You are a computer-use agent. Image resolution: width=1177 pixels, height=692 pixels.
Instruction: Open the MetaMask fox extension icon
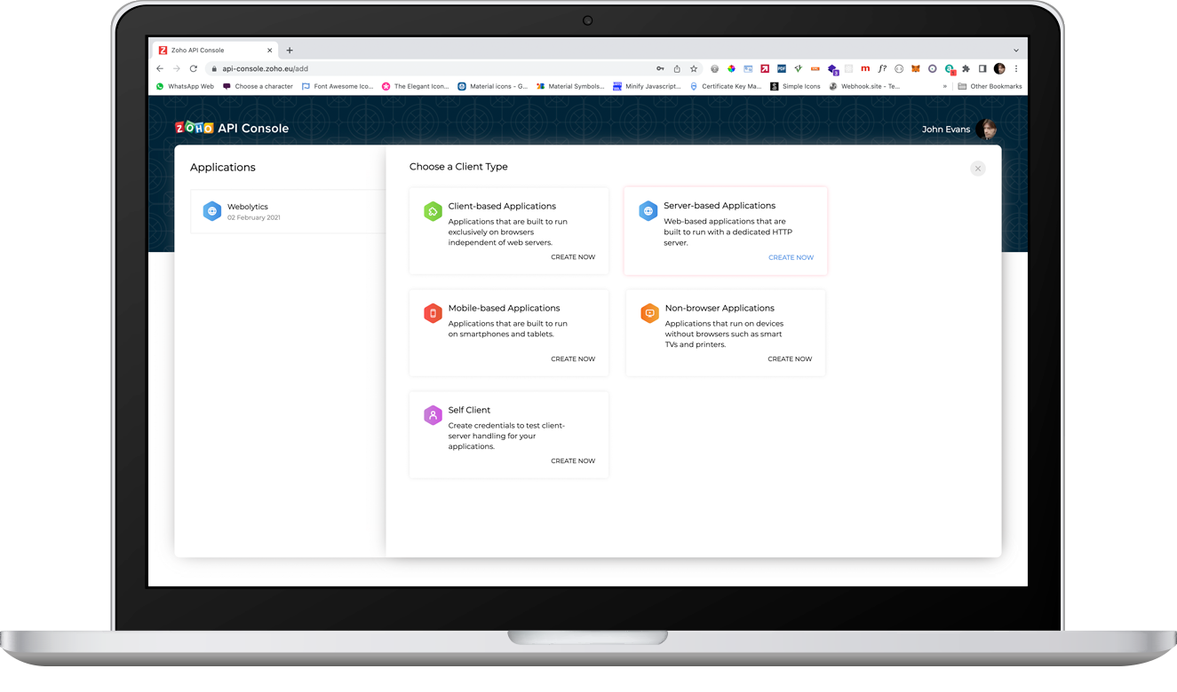click(x=916, y=68)
